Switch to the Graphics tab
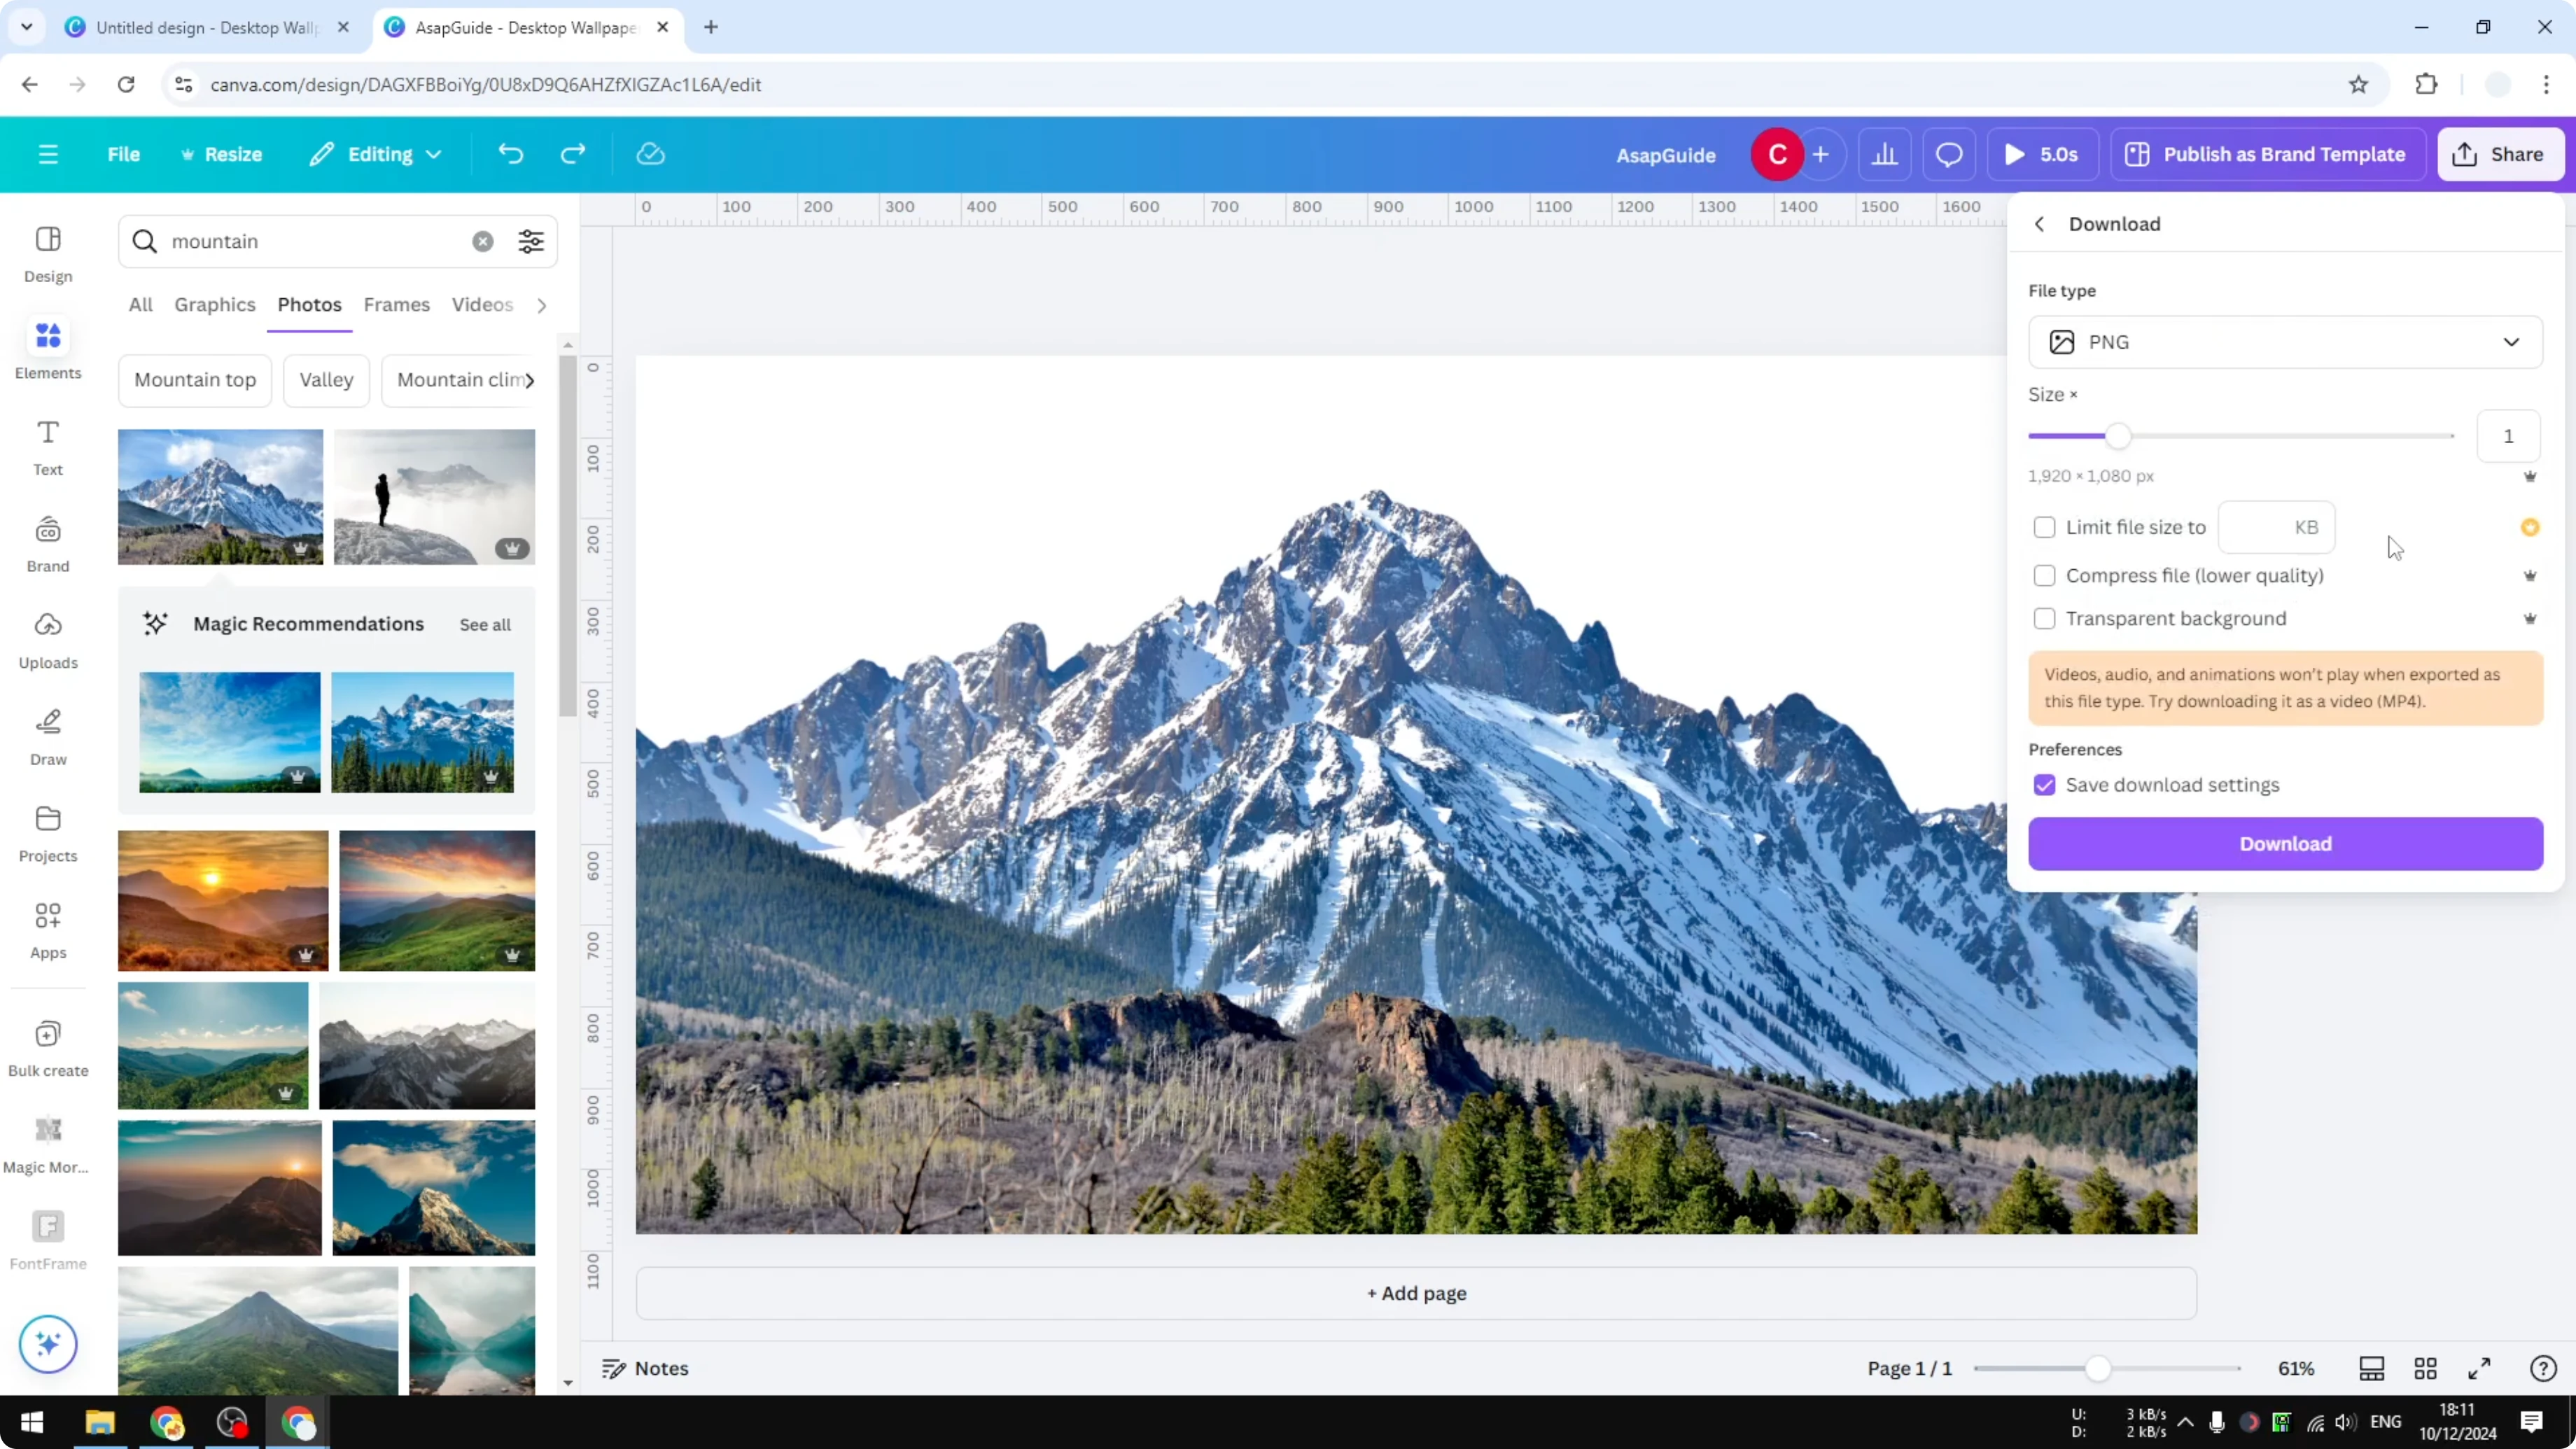Viewport: 2576px width, 1449px height. 214,305
